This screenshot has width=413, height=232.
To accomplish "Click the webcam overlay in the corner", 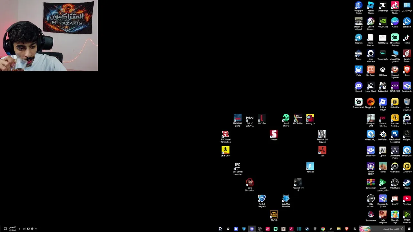I will [49, 35].
